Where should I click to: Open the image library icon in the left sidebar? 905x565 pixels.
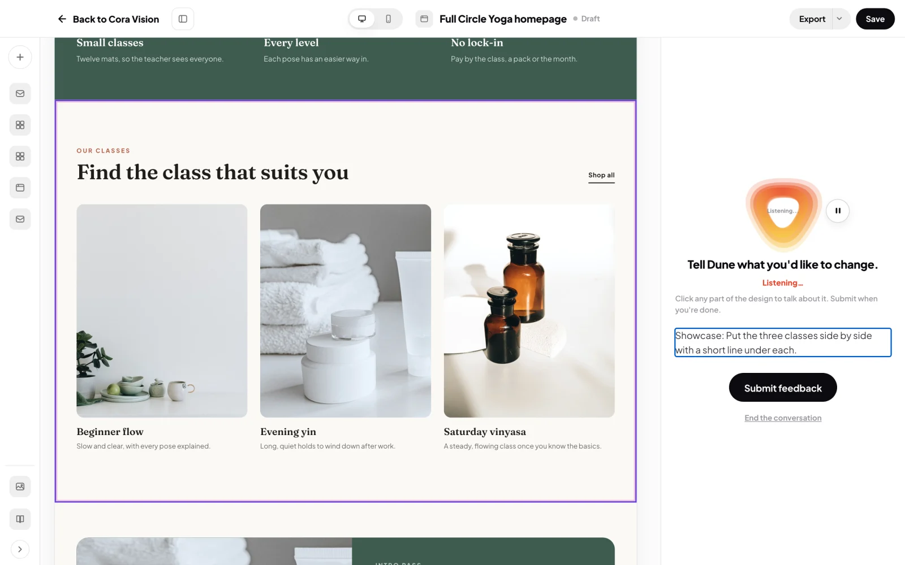click(x=20, y=486)
